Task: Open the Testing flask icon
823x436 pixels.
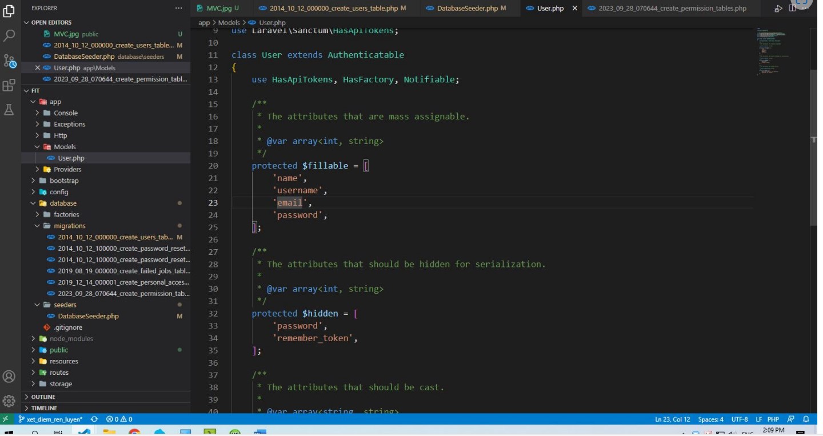Action: pos(9,110)
